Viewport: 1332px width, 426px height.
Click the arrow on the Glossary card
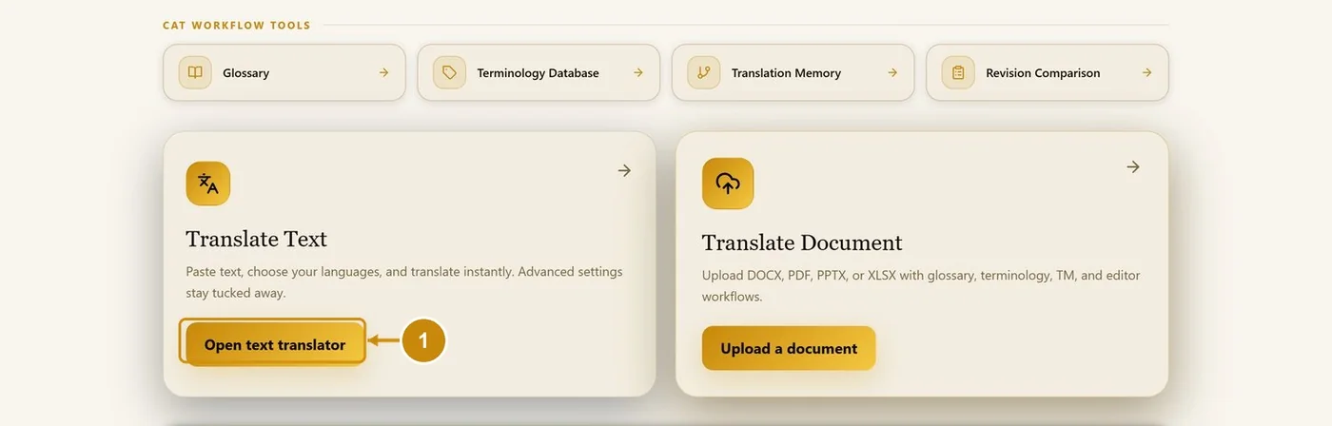click(383, 72)
